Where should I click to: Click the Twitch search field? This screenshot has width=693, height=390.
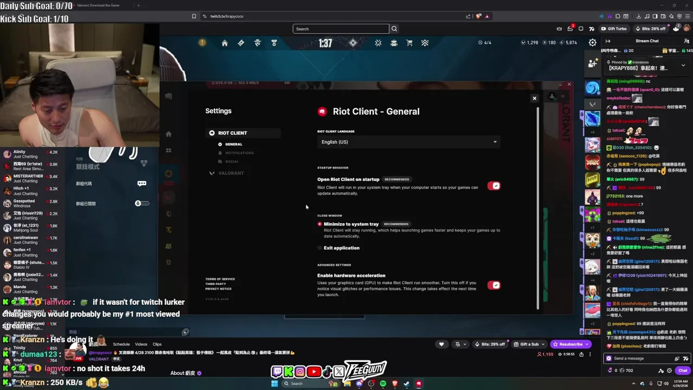point(341,29)
